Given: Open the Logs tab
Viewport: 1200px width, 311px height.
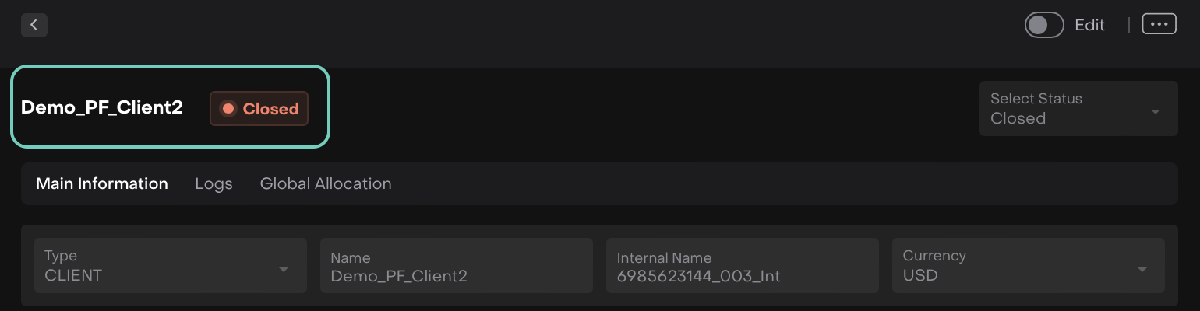Looking at the screenshot, I should pyautogui.click(x=214, y=184).
